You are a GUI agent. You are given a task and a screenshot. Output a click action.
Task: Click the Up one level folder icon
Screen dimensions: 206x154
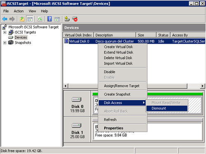[x=22, y=19]
